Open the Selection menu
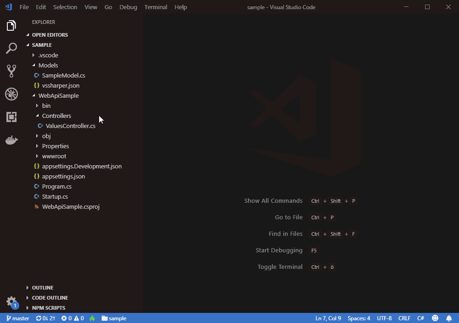Viewport: 459px width, 323px height. (x=65, y=7)
